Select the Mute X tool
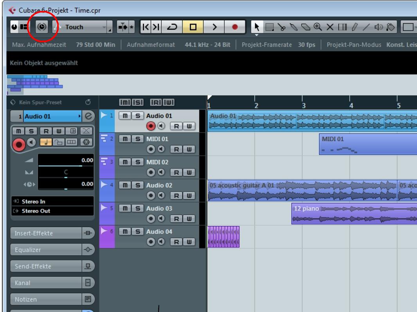The image size is (417, 312). (x=330, y=27)
